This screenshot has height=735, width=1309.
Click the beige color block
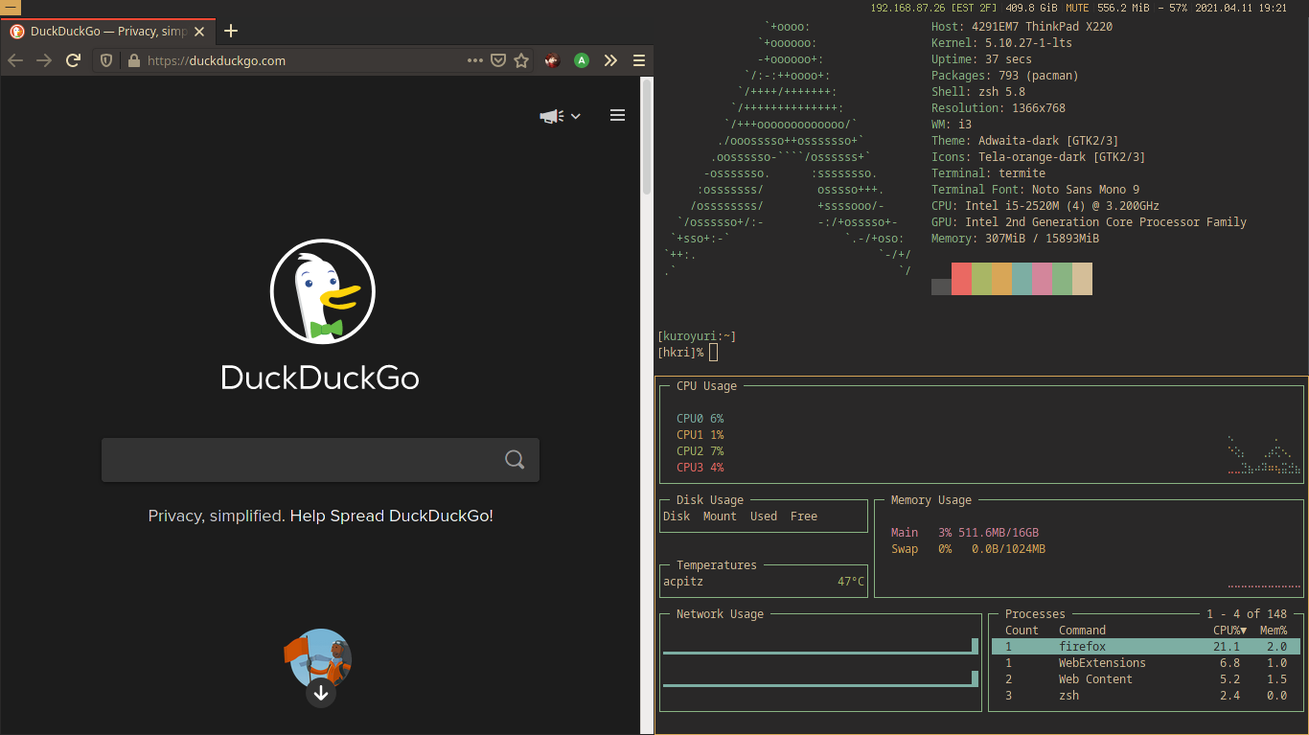point(1082,279)
